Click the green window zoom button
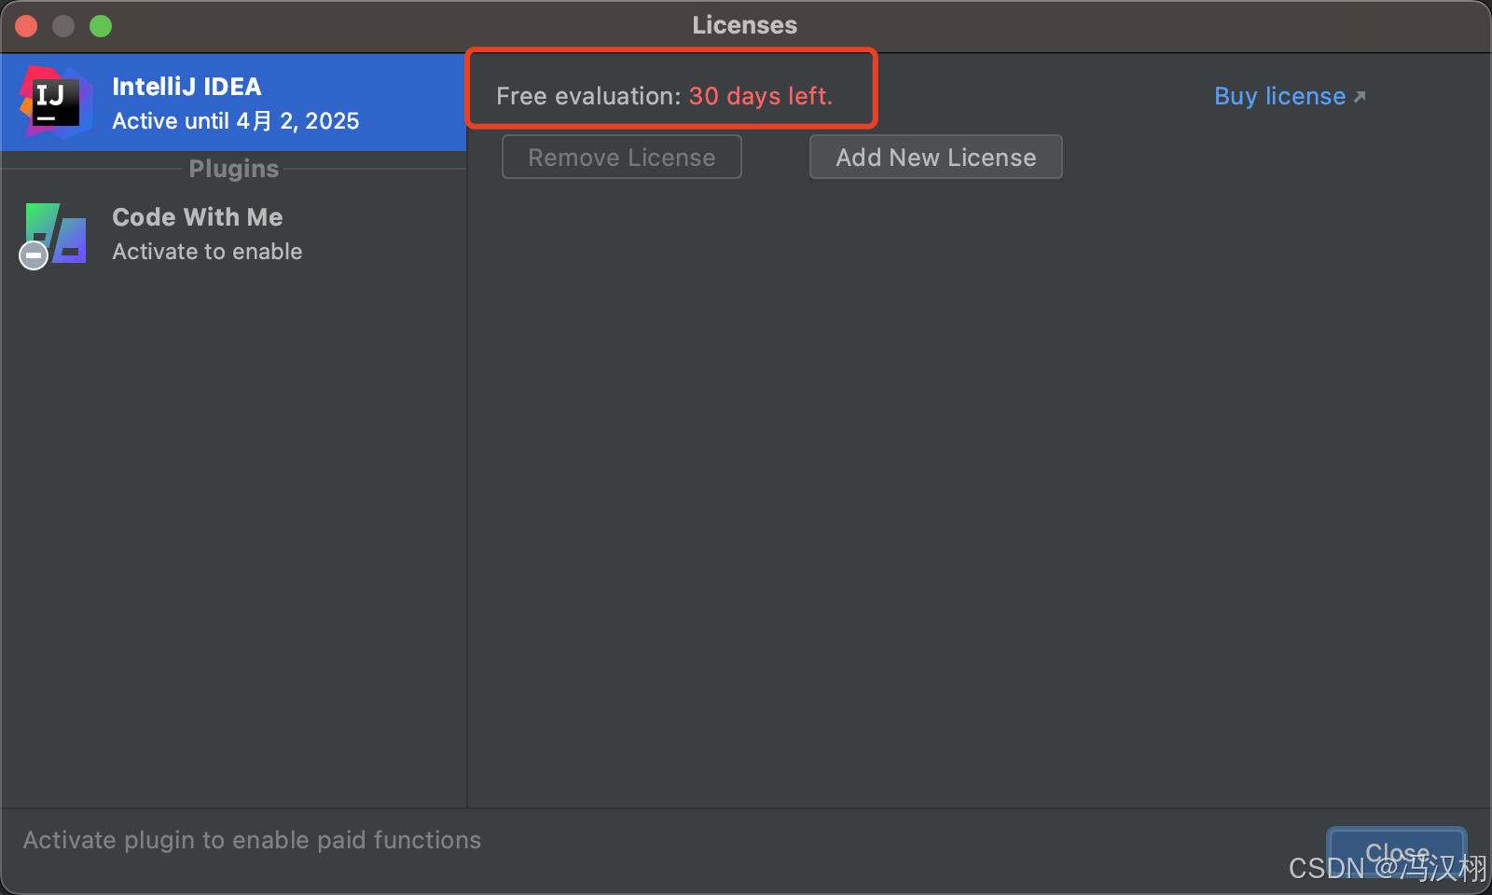 point(101,26)
